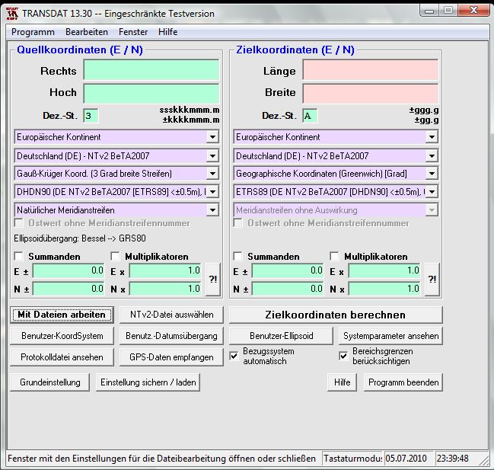Open Benutzer-KoordSystem dialog
Screen dimensions: 494x470
point(62,336)
